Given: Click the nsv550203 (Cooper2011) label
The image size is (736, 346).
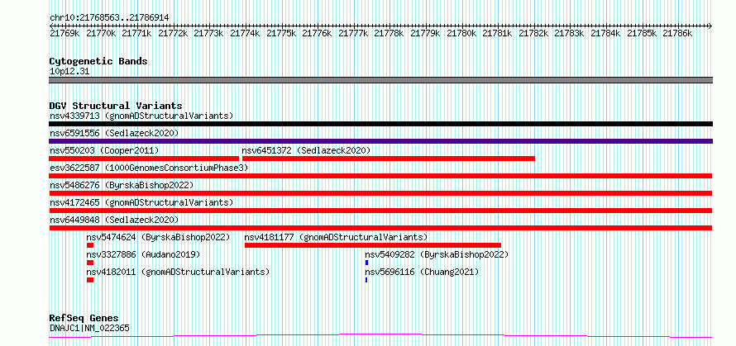Looking at the screenshot, I should (x=105, y=150).
